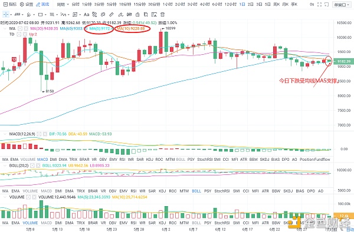Click the 10299 high price marker

point(169,28)
